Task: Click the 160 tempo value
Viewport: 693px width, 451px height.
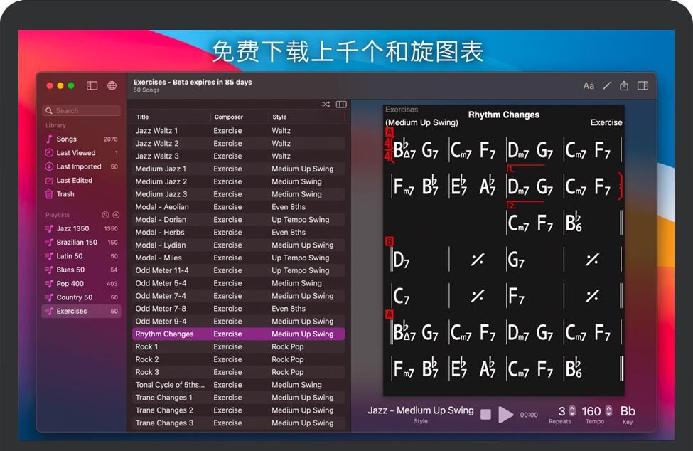Action: [591, 411]
